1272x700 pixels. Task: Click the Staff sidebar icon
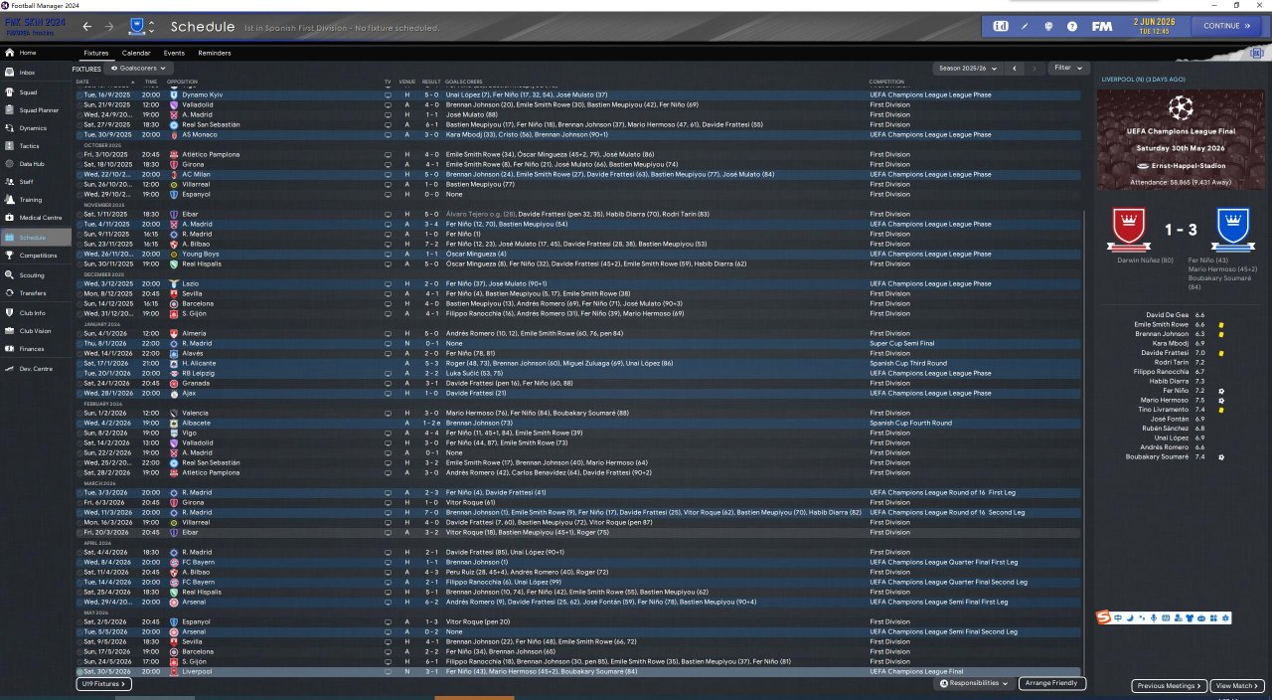tap(10, 182)
